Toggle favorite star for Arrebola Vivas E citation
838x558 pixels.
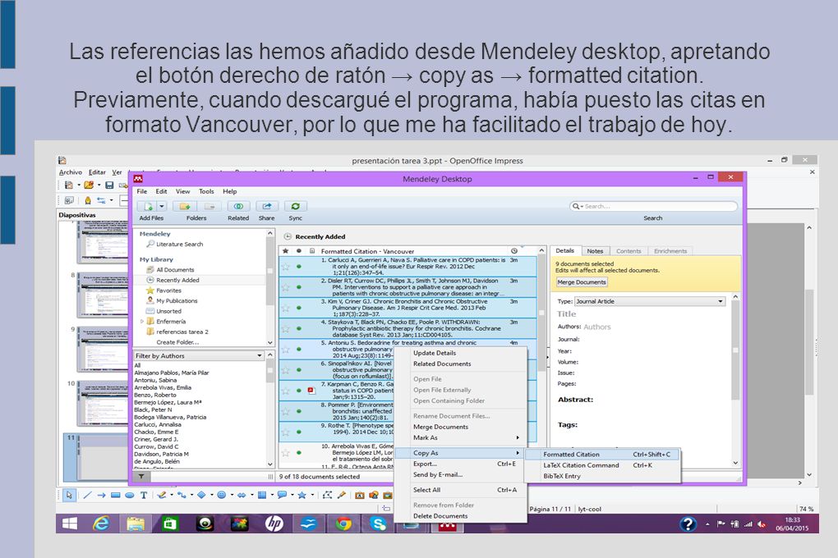(x=285, y=453)
